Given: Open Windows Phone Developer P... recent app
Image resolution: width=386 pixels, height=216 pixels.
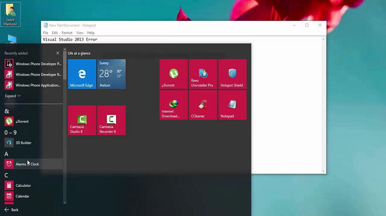Looking at the screenshot, I should [x=33, y=64].
